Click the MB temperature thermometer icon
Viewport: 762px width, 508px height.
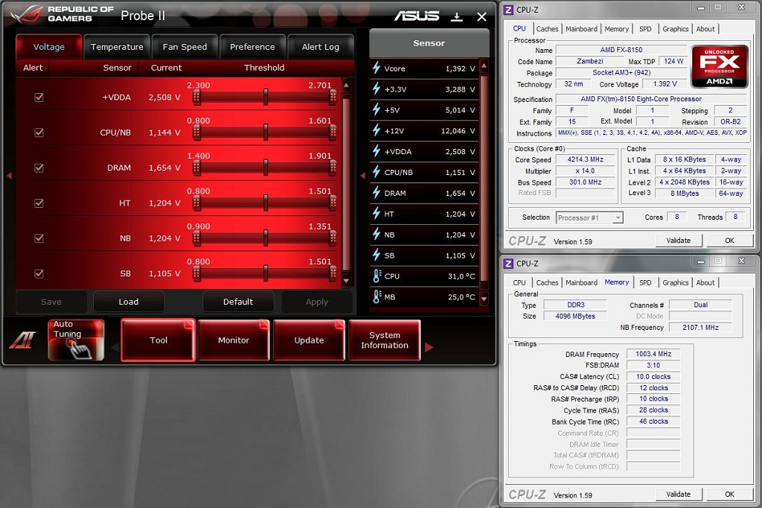point(377,296)
